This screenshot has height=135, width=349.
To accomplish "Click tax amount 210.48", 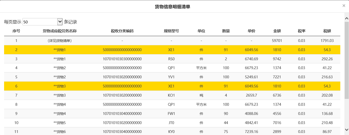I will click(327, 123).
